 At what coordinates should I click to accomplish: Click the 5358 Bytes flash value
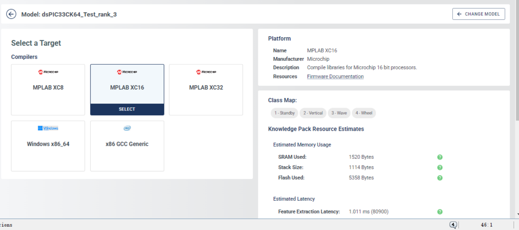point(361,178)
